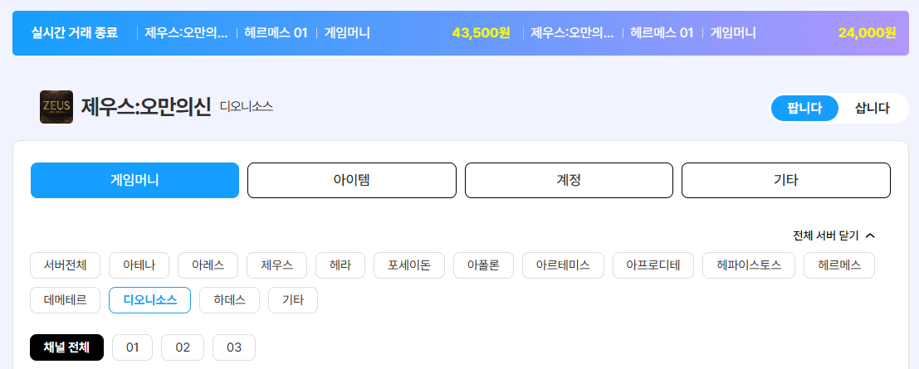Switch to 삽니다 buy mode
919x369 pixels.
(x=873, y=109)
